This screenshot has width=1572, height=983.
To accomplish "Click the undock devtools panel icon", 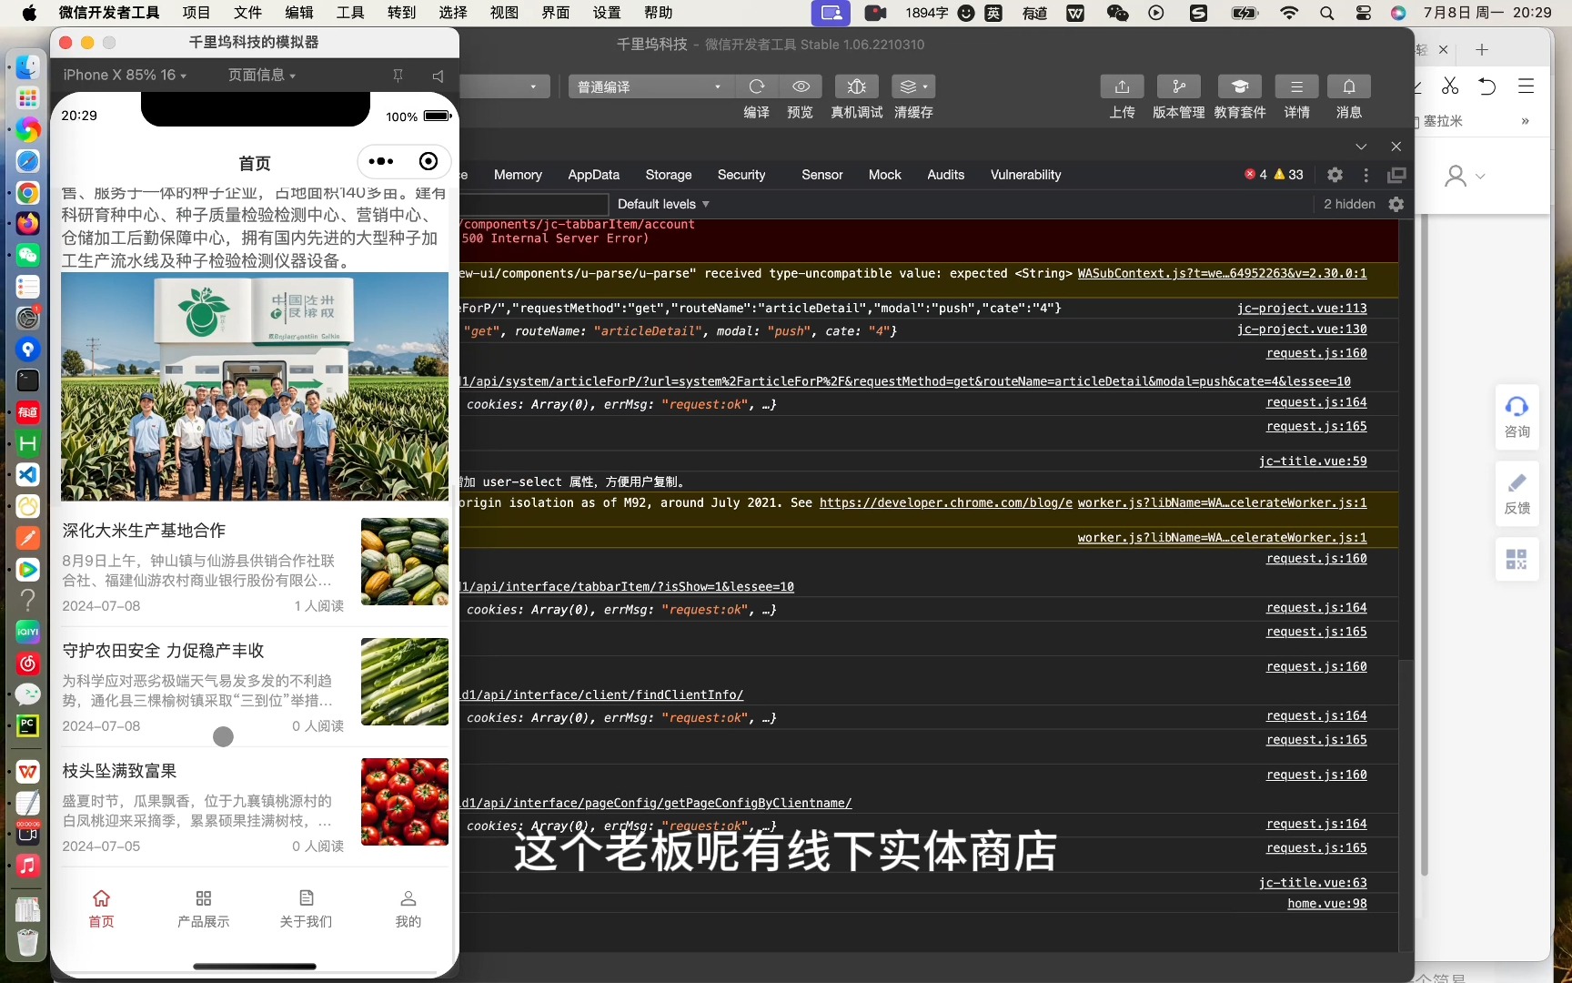I will tap(1396, 175).
